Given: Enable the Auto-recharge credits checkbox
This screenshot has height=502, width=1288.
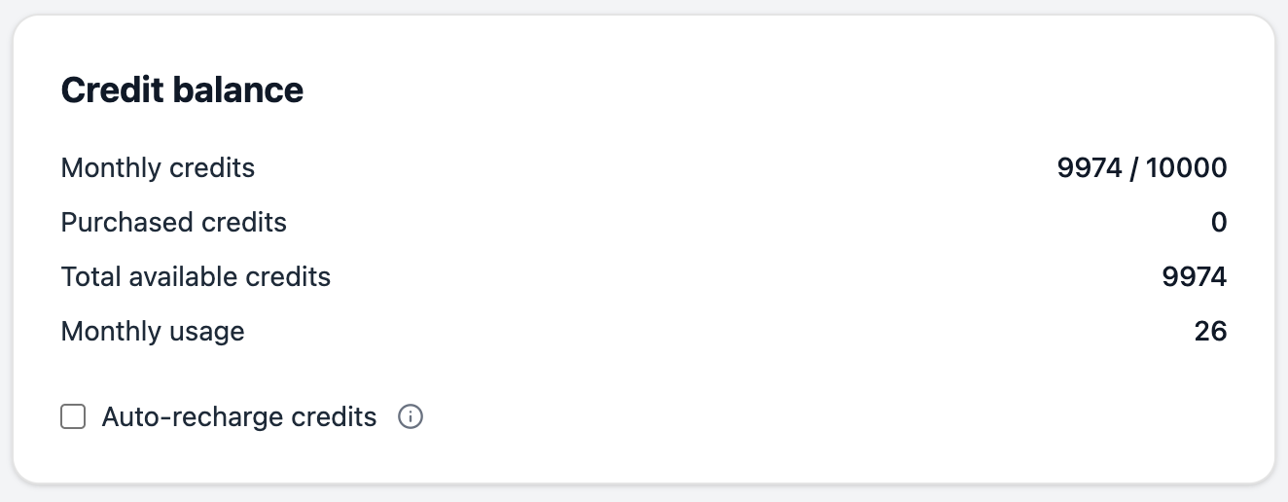Looking at the screenshot, I should pos(73,417).
